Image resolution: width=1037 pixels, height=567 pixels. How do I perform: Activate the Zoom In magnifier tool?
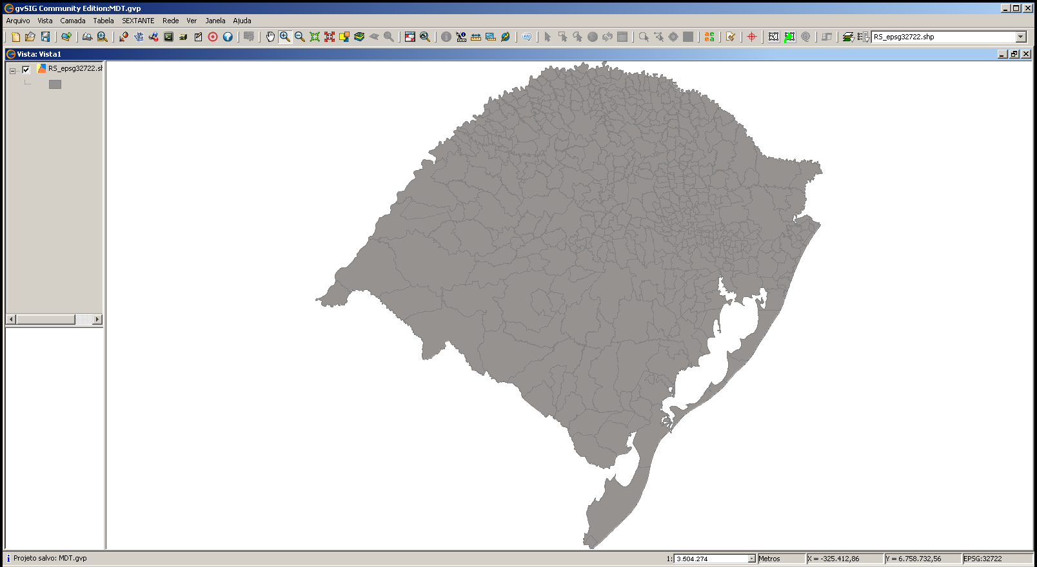tap(285, 37)
